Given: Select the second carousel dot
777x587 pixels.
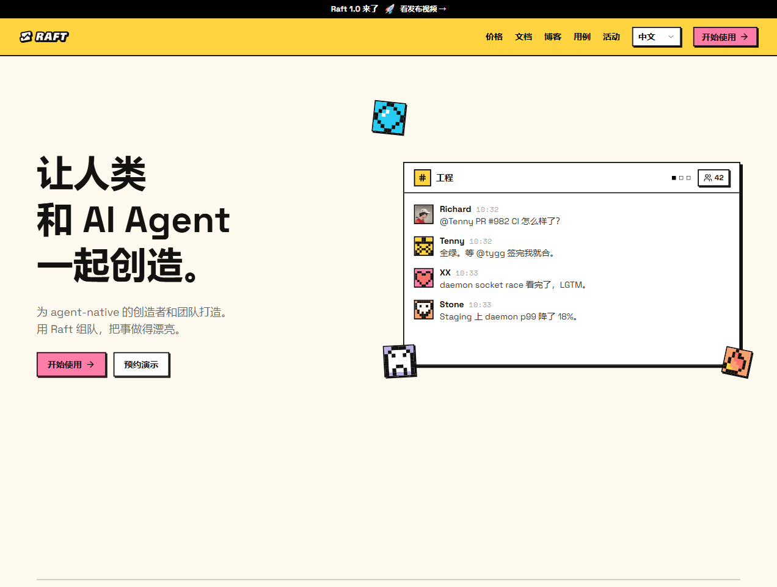Looking at the screenshot, I should coord(681,178).
